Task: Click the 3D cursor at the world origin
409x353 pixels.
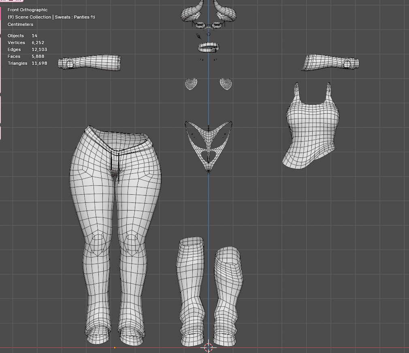Action: pos(209,347)
